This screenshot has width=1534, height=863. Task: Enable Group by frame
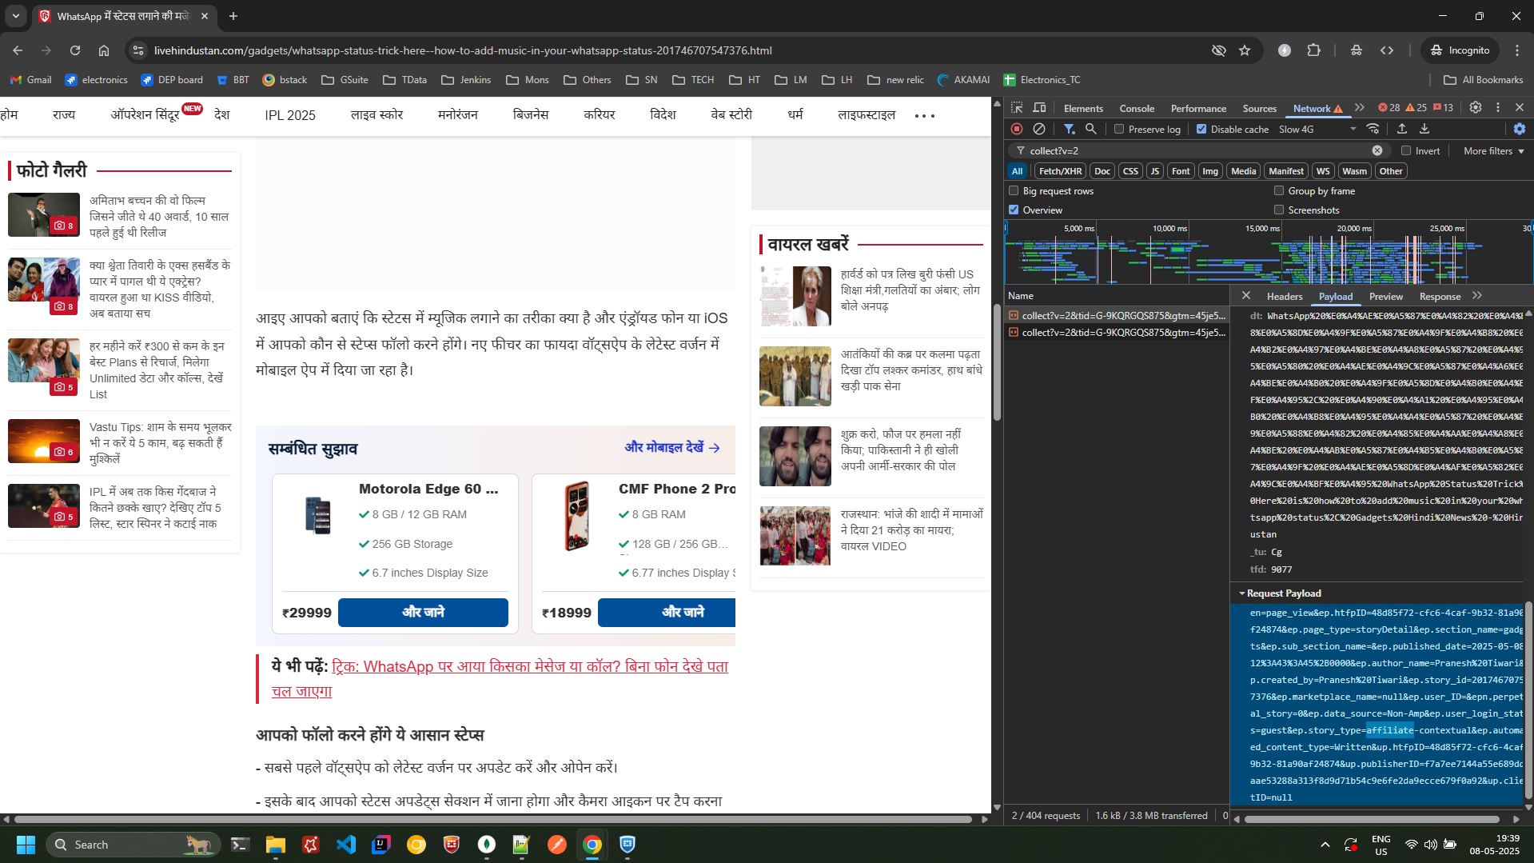[x=1279, y=190]
